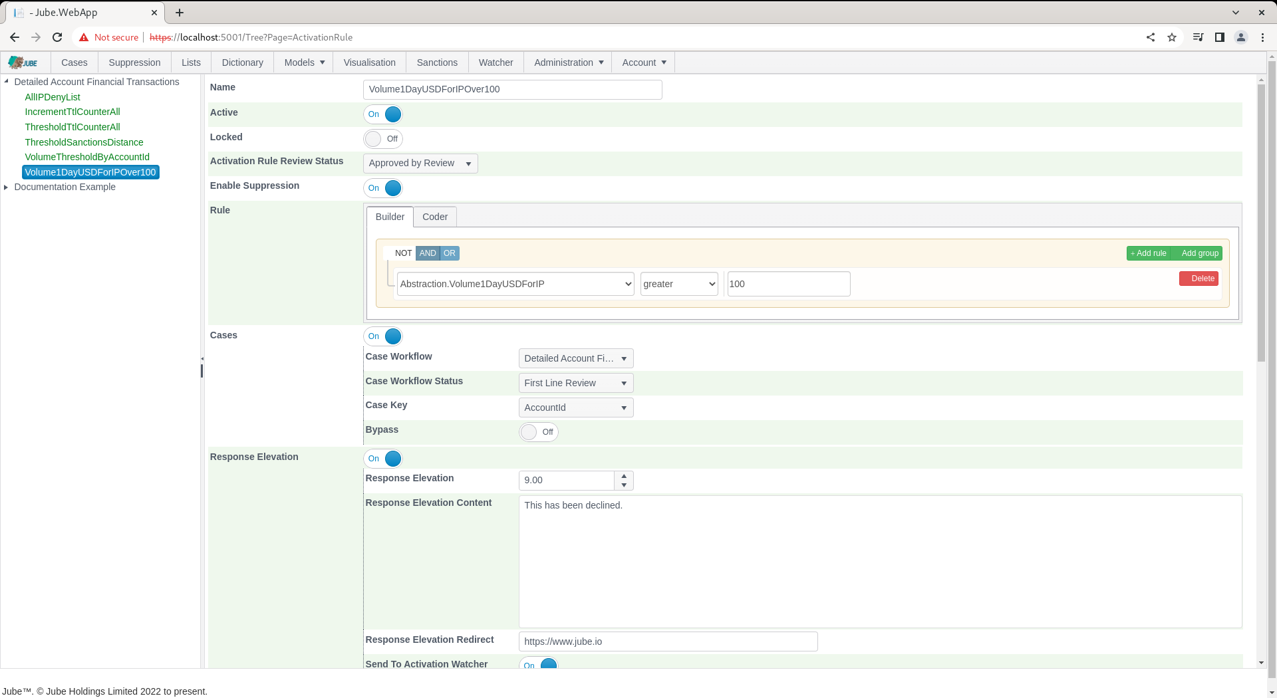This screenshot has width=1277, height=698.
Task: Toggle the Enable Suppression switch
Action: point(383,188)
